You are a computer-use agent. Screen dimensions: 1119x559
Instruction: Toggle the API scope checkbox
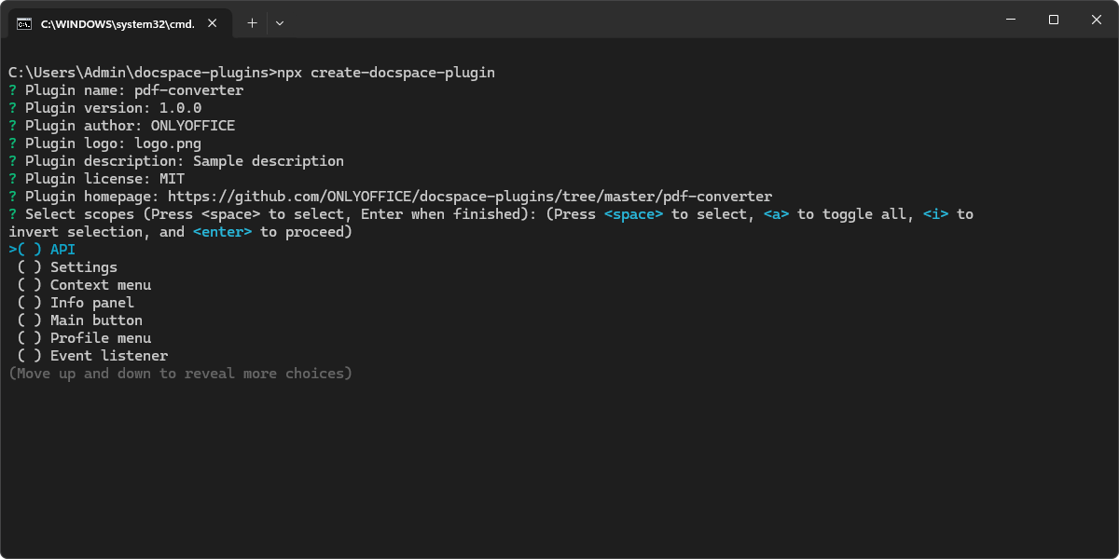pyautogui.click(x=30, y=250)
